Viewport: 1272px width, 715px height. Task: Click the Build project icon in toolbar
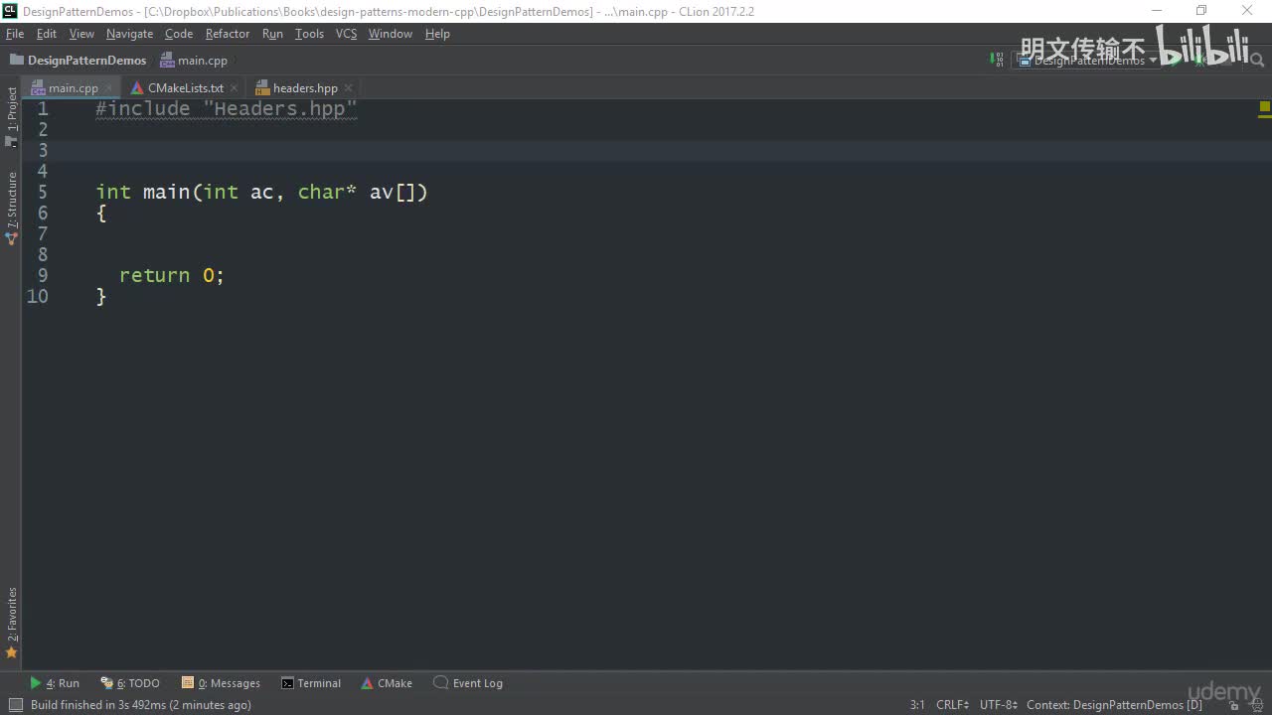(x=997, y=60)
